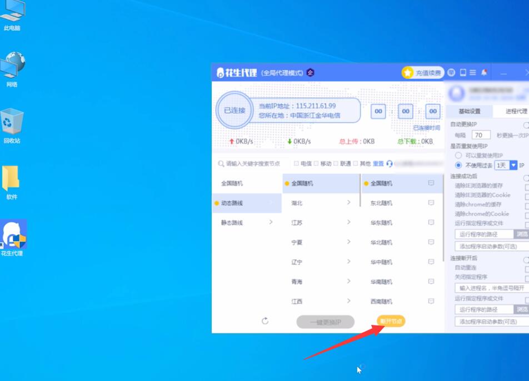Viewport: 529px width, 381px height.
Task: Click the 充值续费 recharge button
Action: (423, 73)
